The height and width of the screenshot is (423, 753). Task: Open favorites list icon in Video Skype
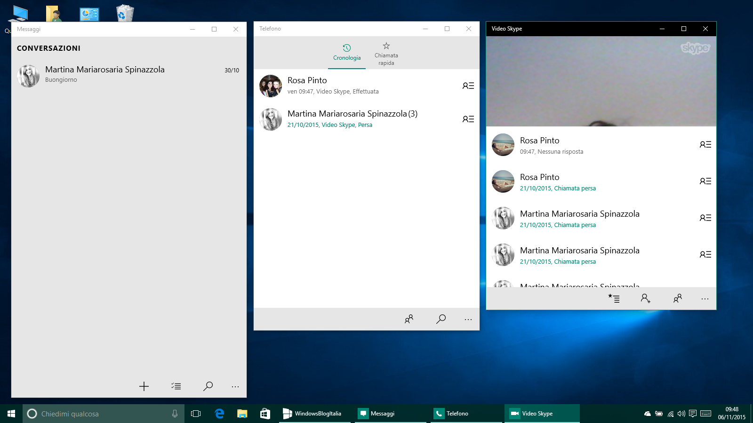614,298
